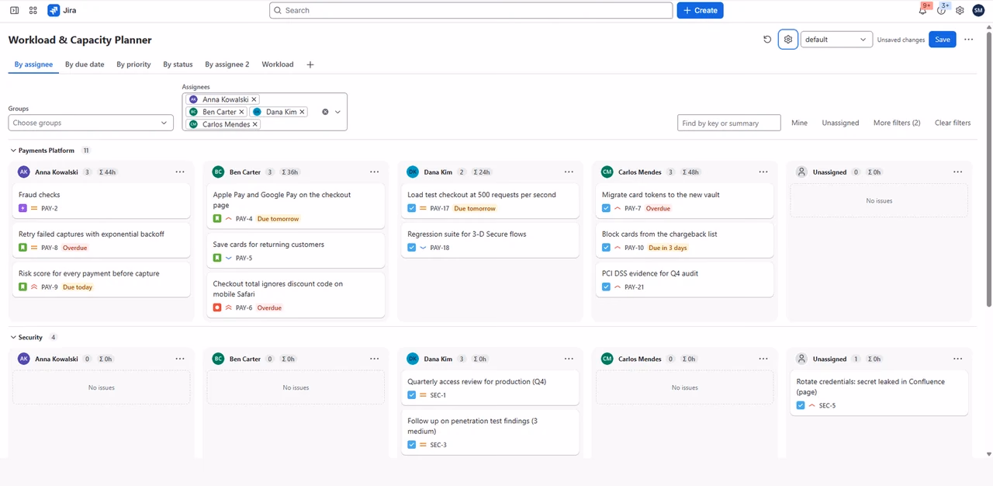Open Carlos Mendes' Payments Platform column menu
The height and width of the screenshot is (486, 993).
tap(763, 172)
